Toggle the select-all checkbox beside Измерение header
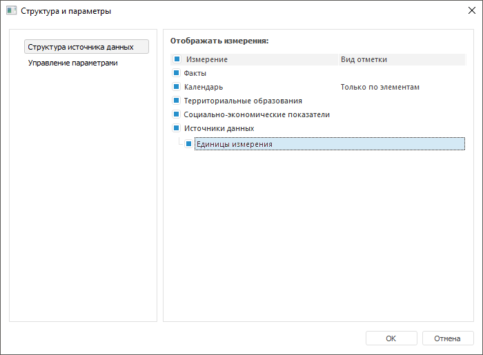The width and height of the screenshot is (483, 355). [x=177, y=59]
